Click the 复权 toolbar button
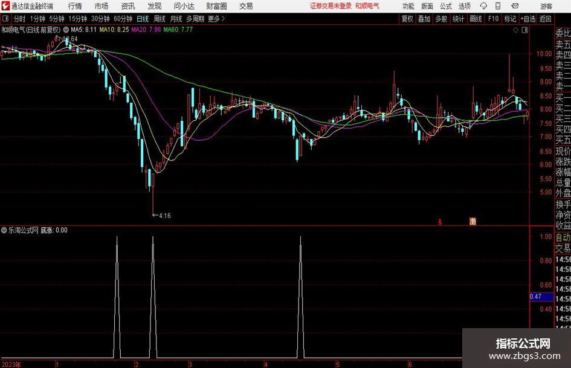 407,19
